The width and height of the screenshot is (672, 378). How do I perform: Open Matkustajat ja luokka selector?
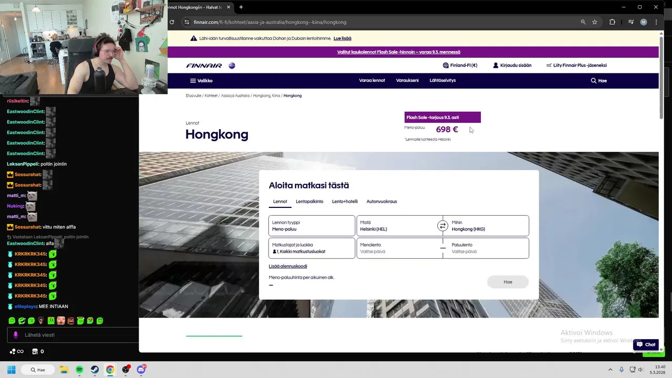pos(312,248)
